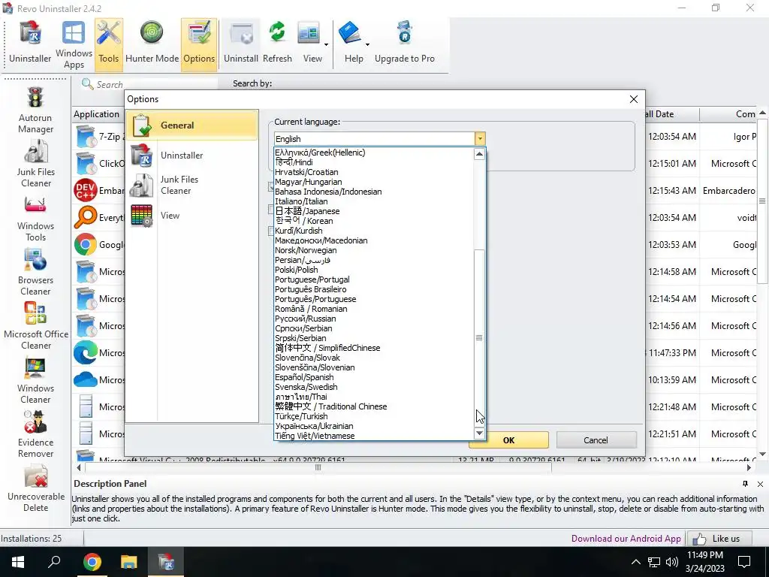
Task: Pin the Description Panel
Action: 745,484
